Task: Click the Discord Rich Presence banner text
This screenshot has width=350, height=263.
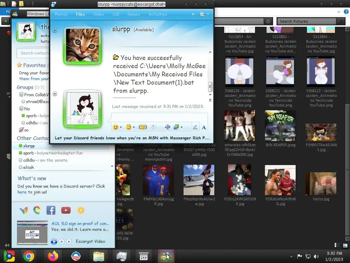Action: pyautogui.click(x=132, y=138)
